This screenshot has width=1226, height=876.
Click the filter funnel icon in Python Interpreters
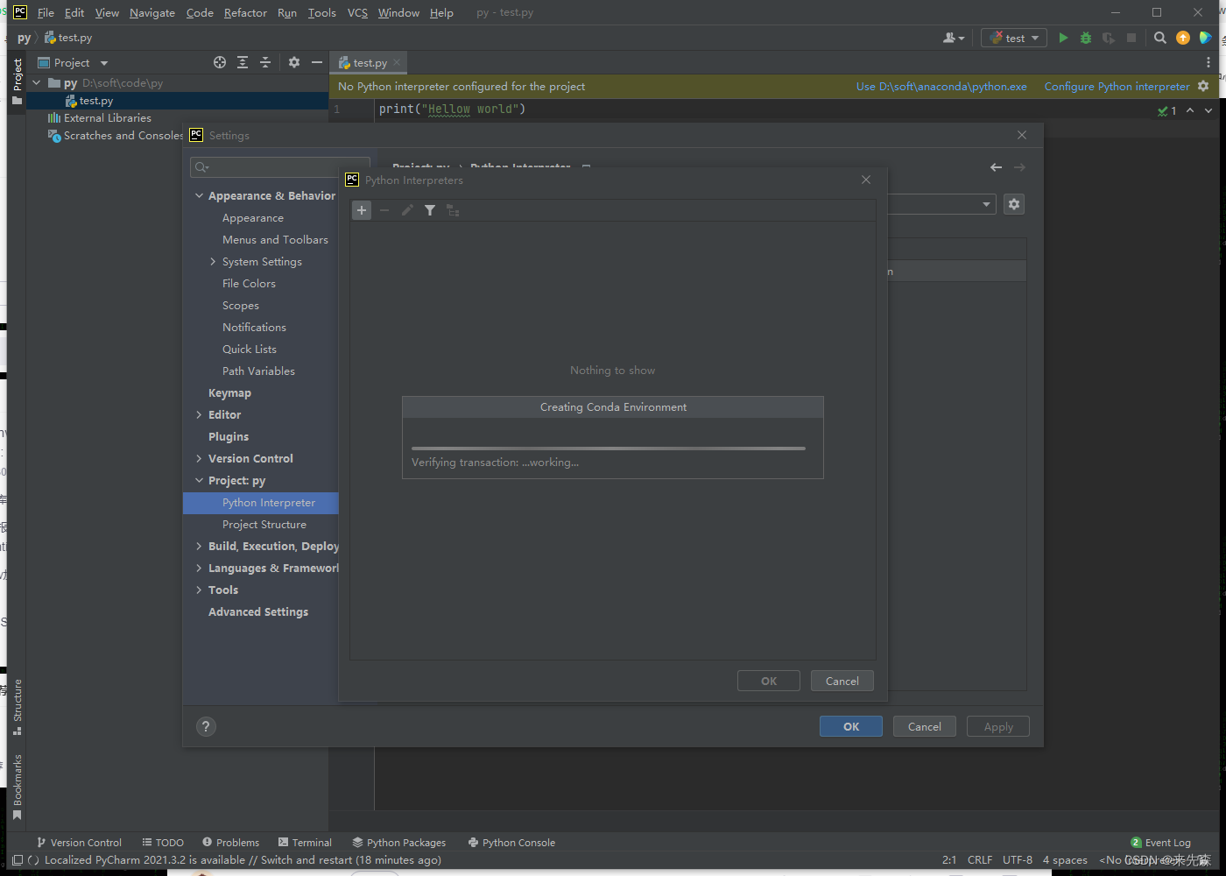(x=430, y=210)
